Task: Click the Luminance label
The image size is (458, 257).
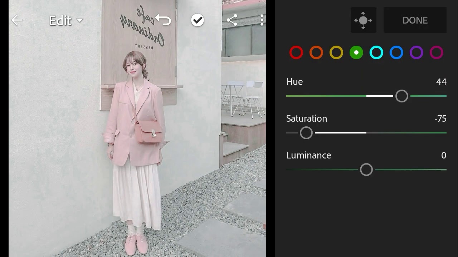Action: 308,156
